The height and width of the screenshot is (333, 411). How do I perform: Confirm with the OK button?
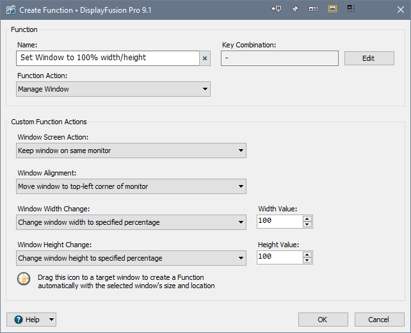pos(323,320)
